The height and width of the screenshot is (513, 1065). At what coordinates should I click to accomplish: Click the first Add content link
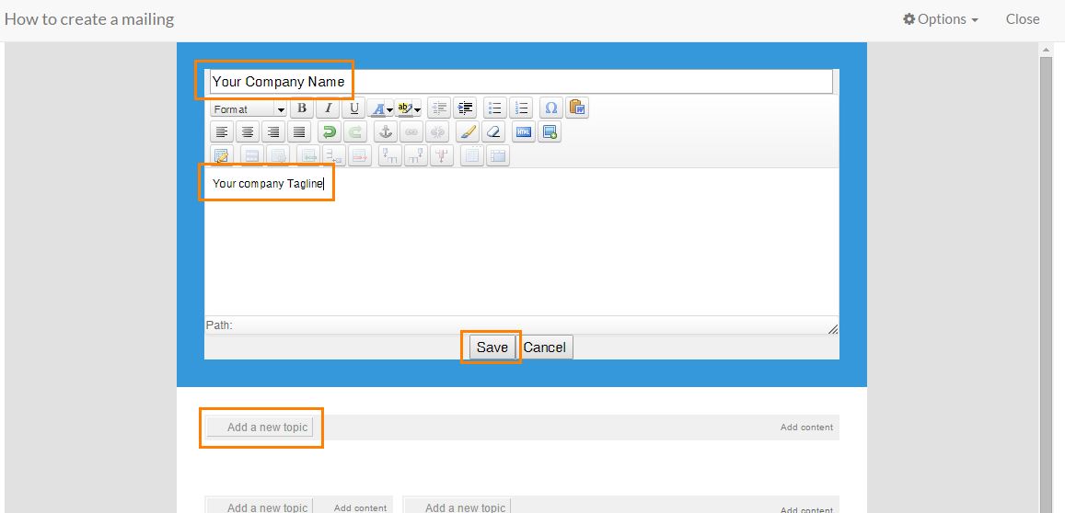[806, 427]
